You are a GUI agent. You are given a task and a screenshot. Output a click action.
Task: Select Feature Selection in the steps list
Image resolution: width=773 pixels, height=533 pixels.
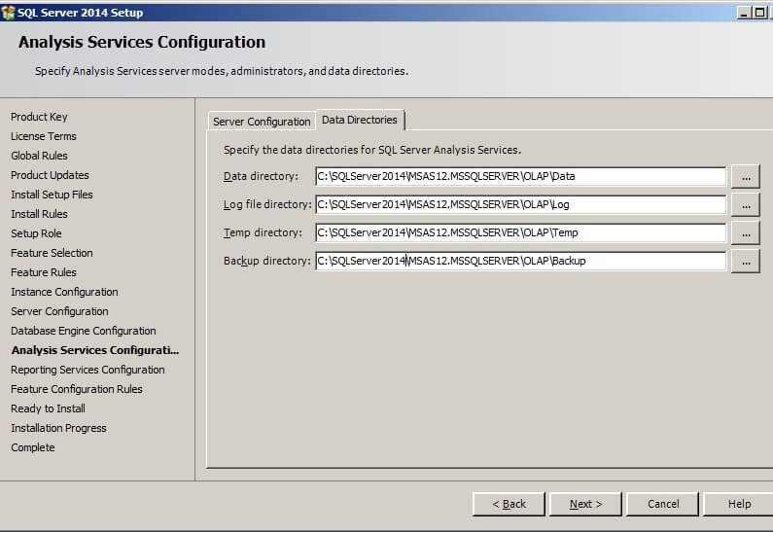52,253
